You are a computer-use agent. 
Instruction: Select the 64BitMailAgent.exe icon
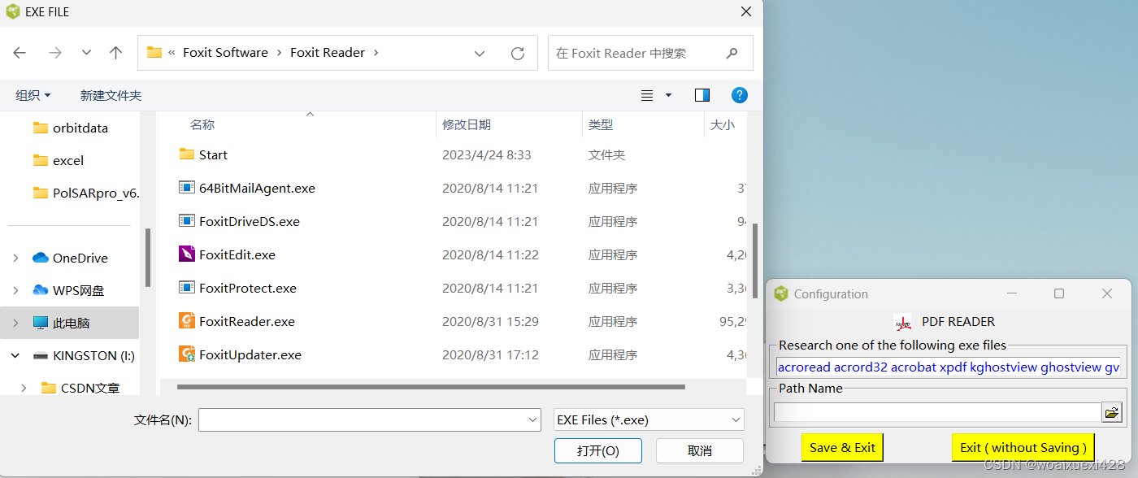pyautogui.click(x=187, y=187)
